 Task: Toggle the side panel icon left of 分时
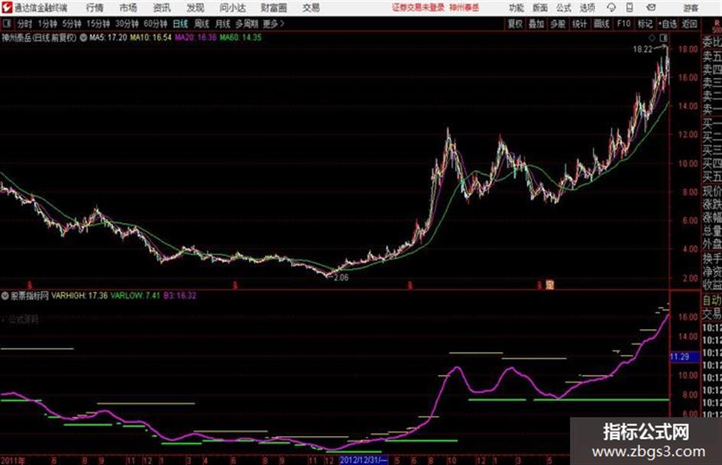coord(6,24)
